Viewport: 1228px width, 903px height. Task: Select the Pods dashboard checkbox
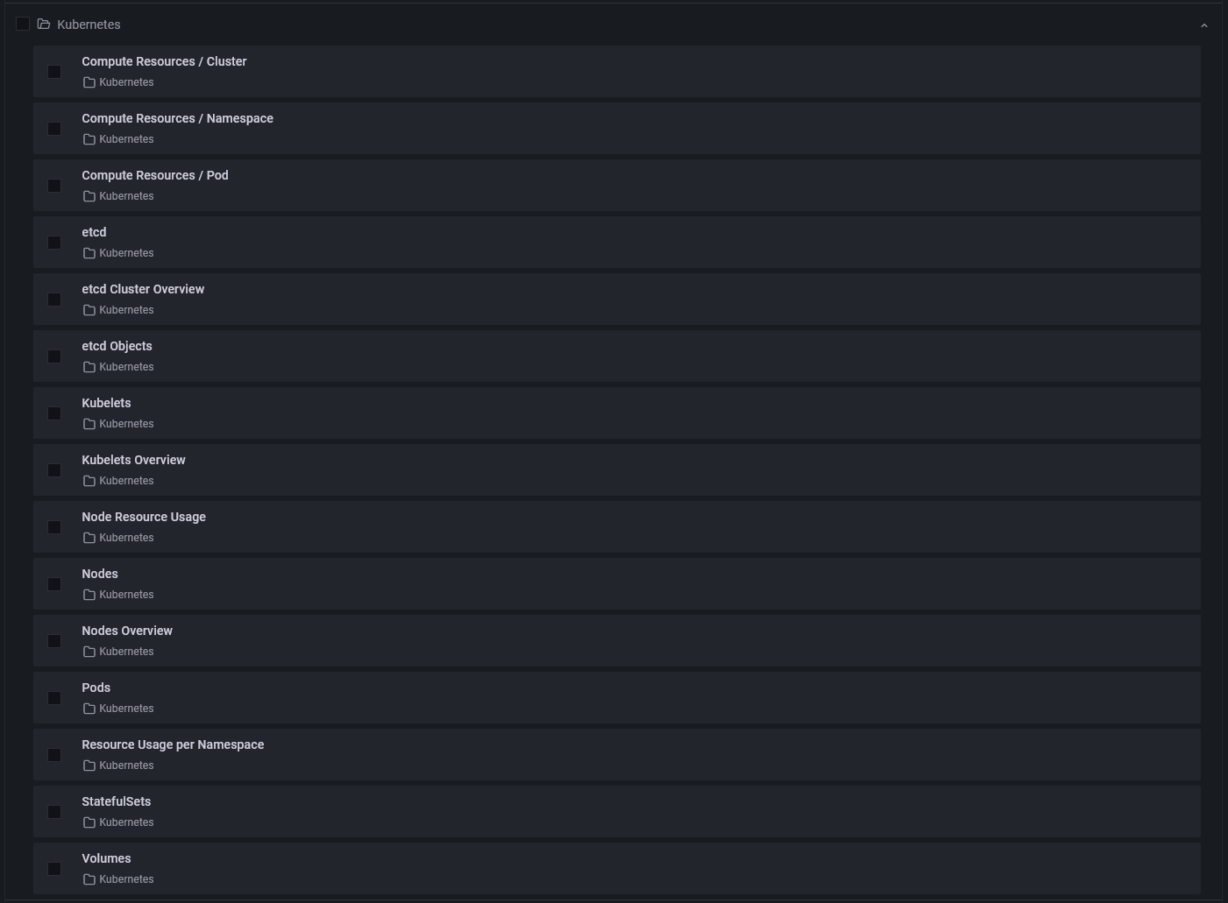(x=53, y=697)
